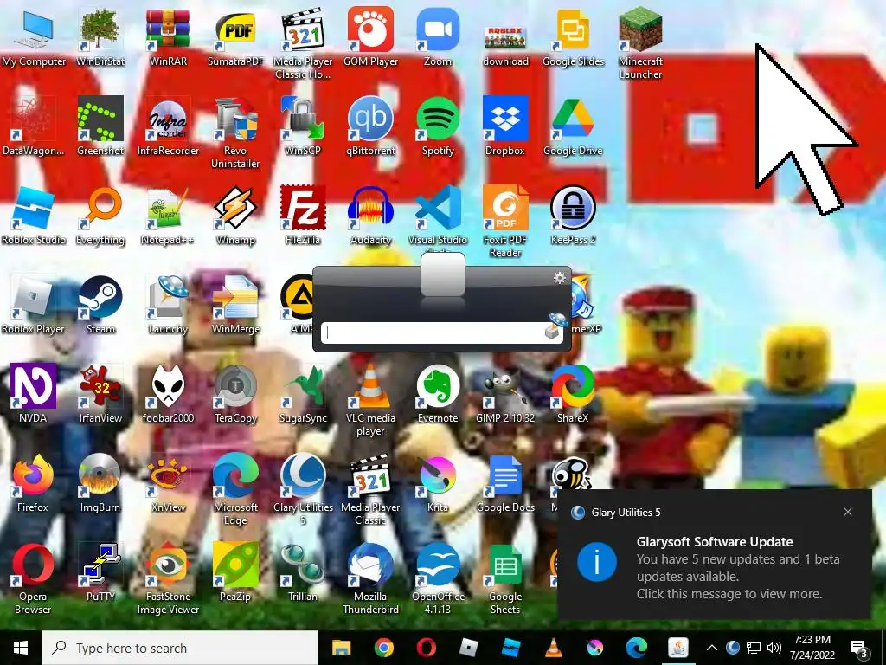Launch TeraCopy from the desktop

[235, 394]
